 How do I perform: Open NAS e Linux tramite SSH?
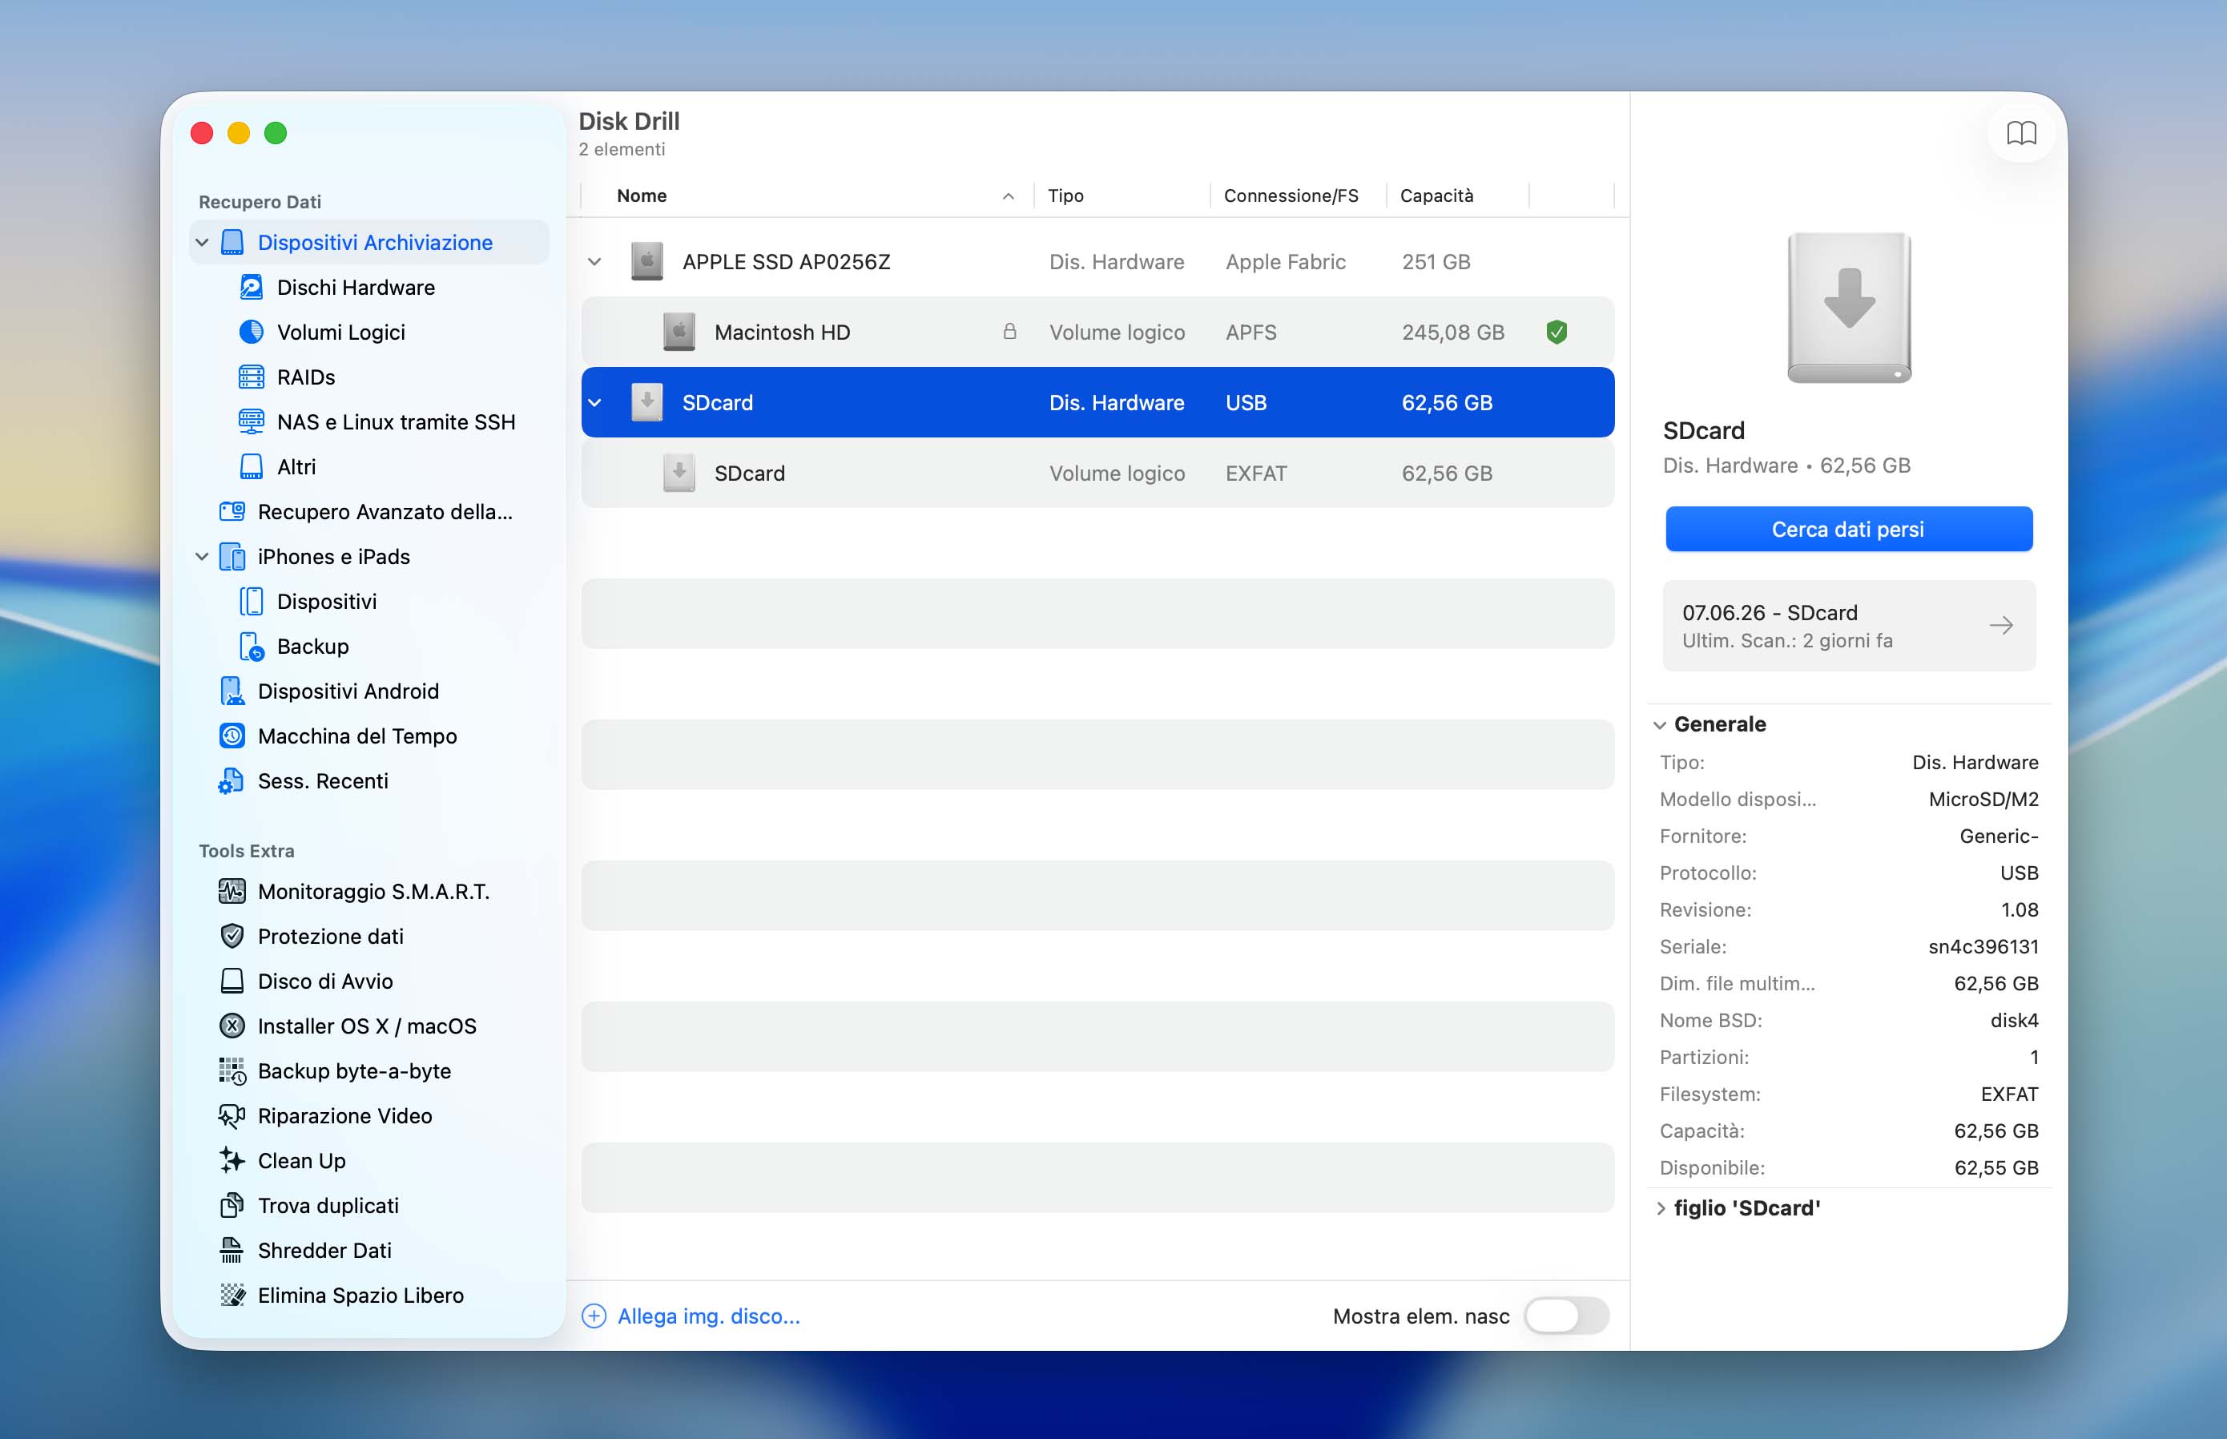click(395, 421)
